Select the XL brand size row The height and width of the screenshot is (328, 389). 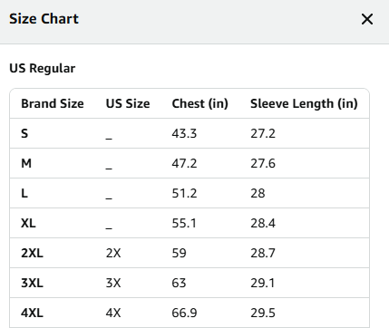pos(190,223)
